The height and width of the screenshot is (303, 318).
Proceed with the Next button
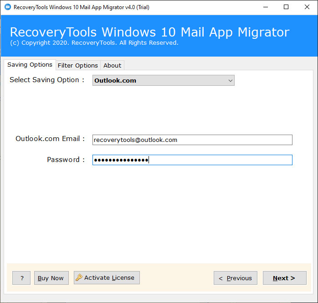pos(285,278)
